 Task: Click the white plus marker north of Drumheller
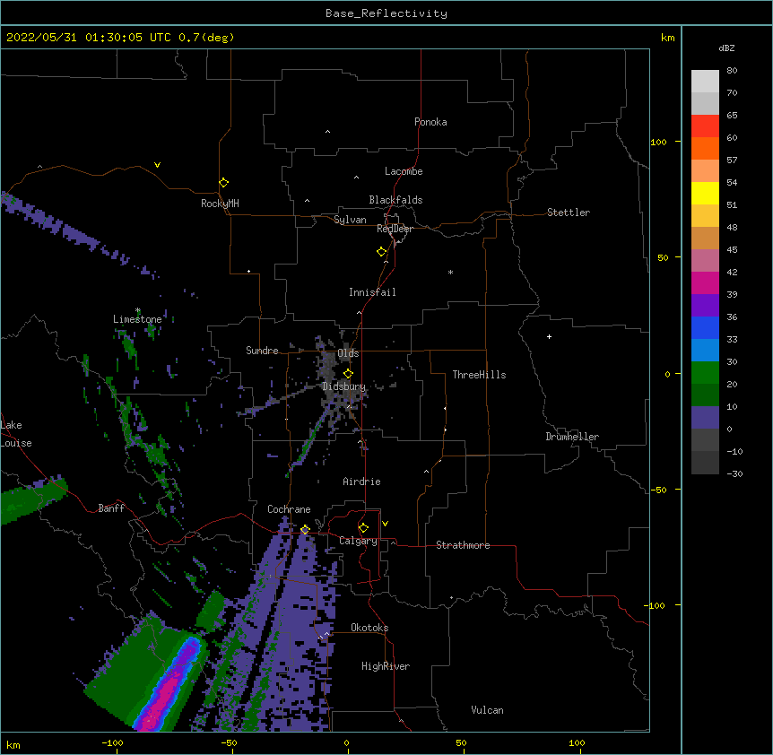pyautogui.click(x=549, y=336)
